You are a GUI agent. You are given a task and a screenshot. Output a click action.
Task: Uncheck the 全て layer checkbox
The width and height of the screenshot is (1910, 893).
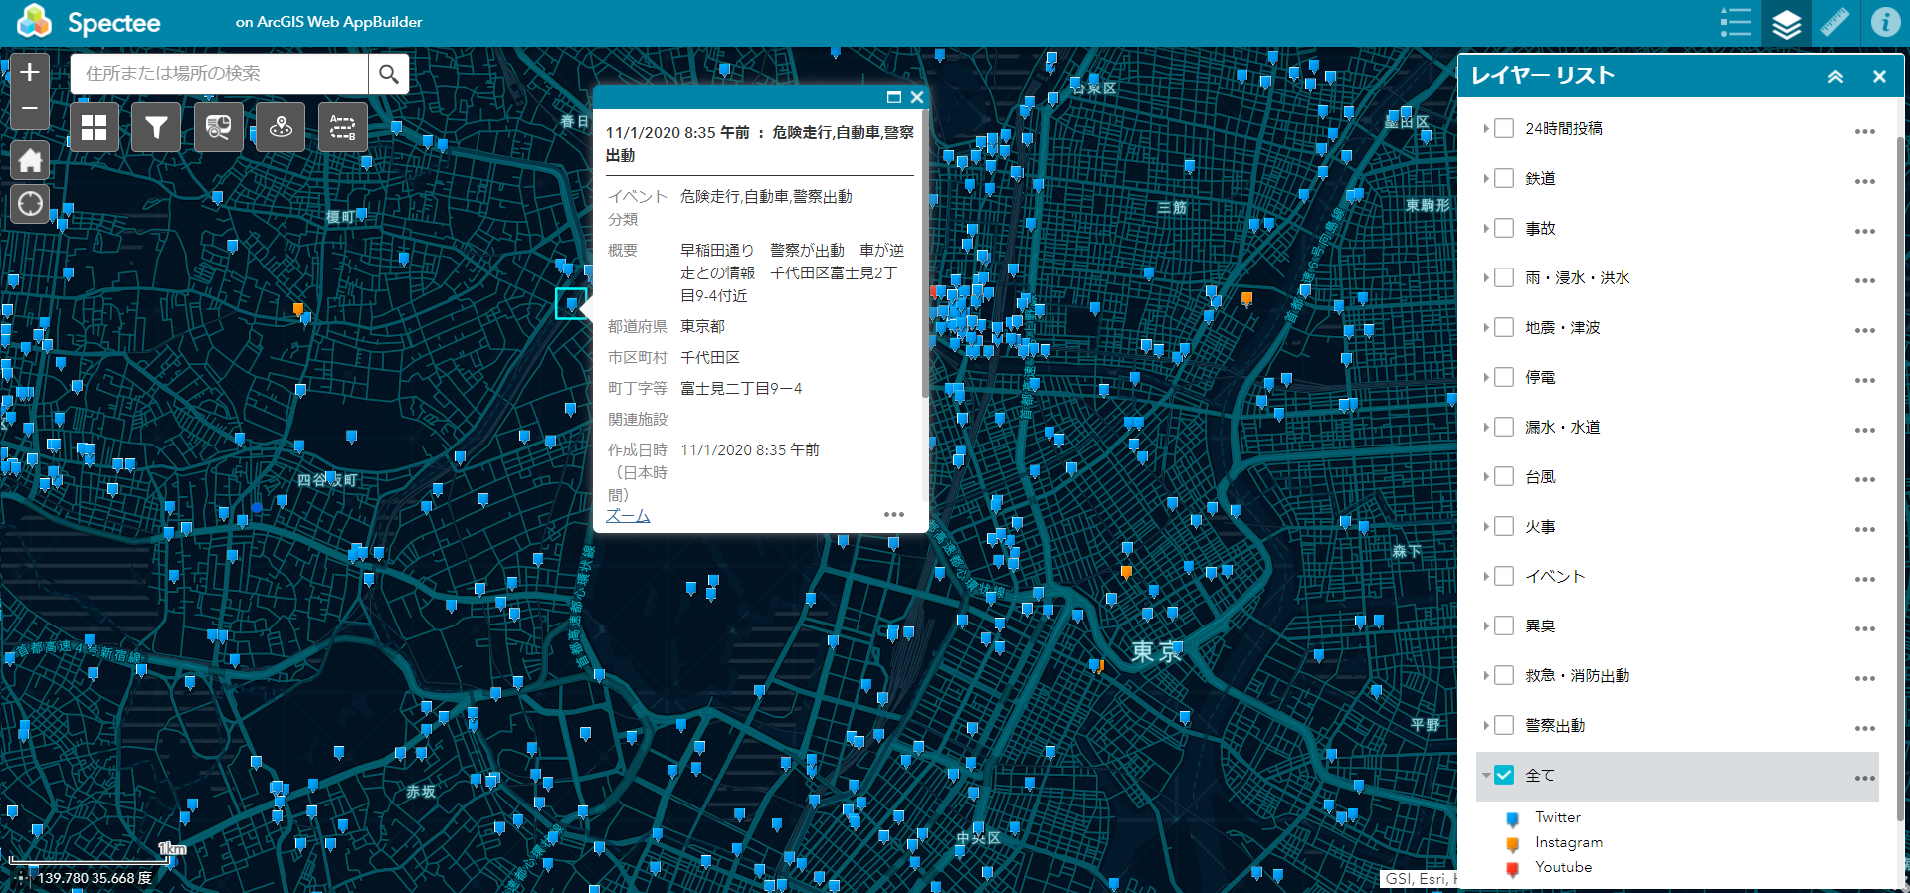pyautogui.click(x=1504, y=776)
